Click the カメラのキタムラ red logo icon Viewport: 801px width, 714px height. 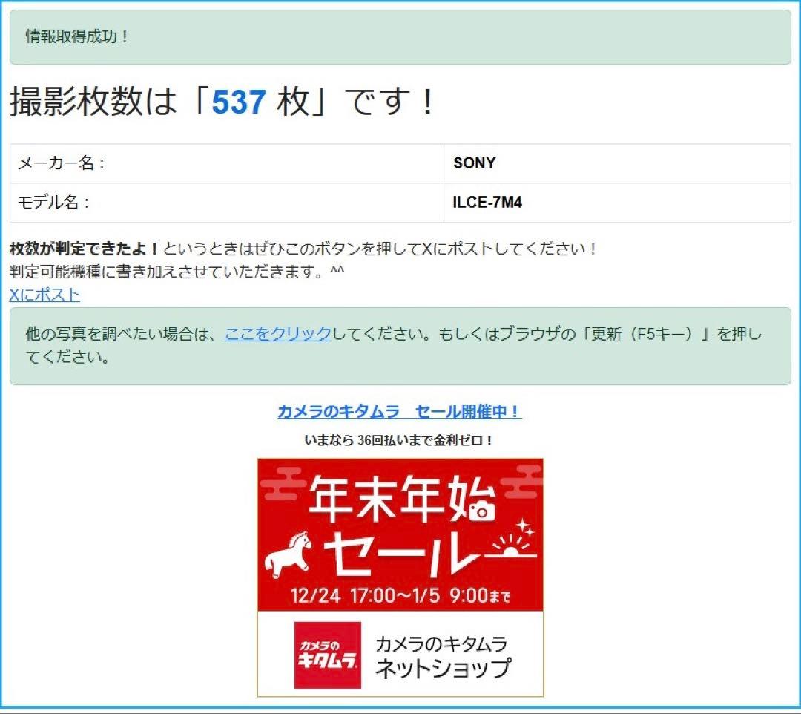coord(329,656)
